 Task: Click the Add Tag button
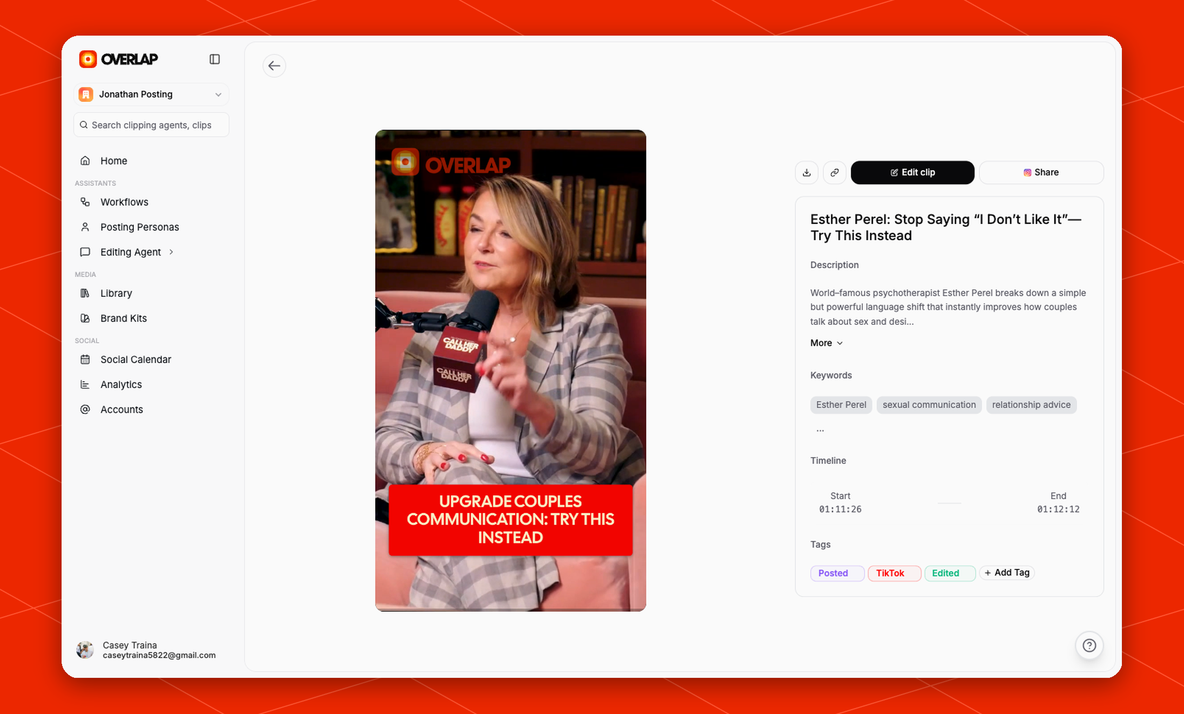pos(1007,573)
